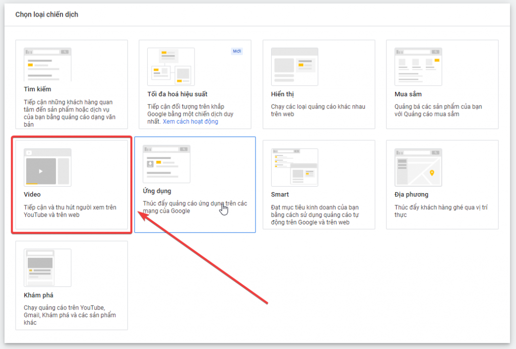
Task: Click the Smart campaign illustration icon
Action: tap(294, 167)
